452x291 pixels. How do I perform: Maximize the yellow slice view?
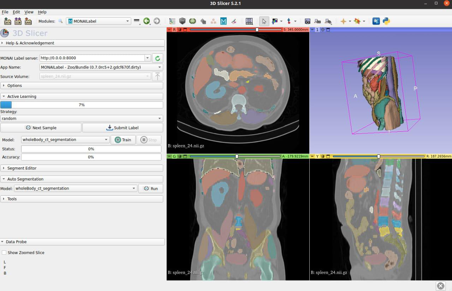(328, 156)
